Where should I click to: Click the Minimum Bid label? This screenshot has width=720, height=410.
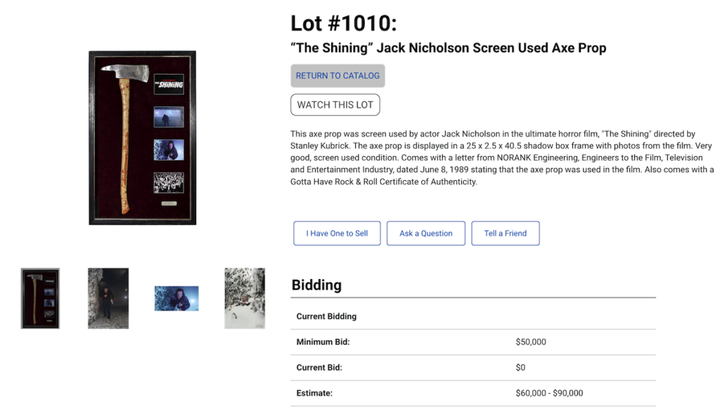click(323, 342)
